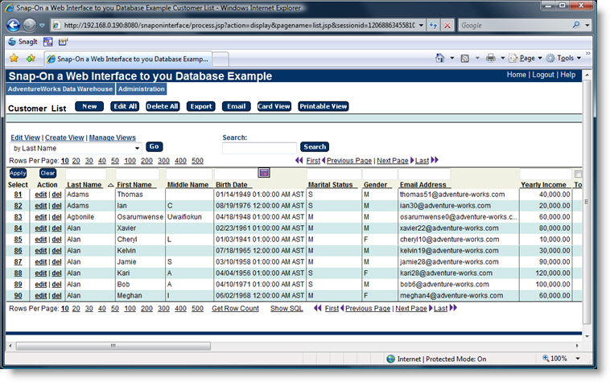Click the Export button

[200, 106]
